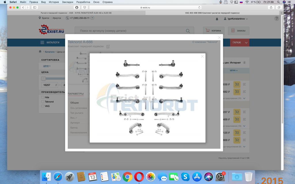Click the КОРЗИНА button
Image resolution: width=295 pixels, height=184 pixels.
[214, 30]
